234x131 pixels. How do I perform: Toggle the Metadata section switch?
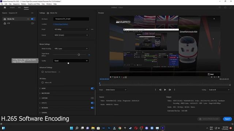pos(93,108)
